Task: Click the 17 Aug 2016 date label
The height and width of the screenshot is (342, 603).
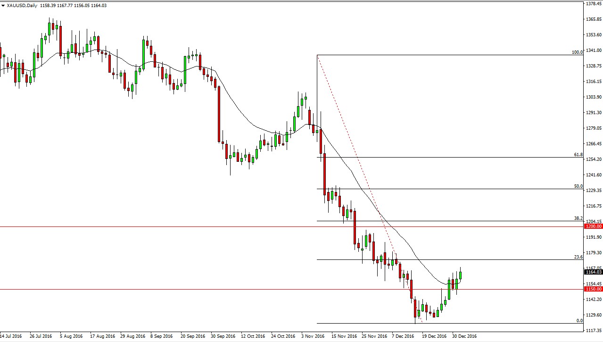Action: coord(103,336)
